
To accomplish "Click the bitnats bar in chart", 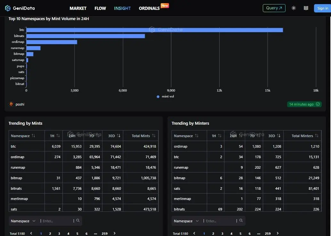I will [85, 36].
